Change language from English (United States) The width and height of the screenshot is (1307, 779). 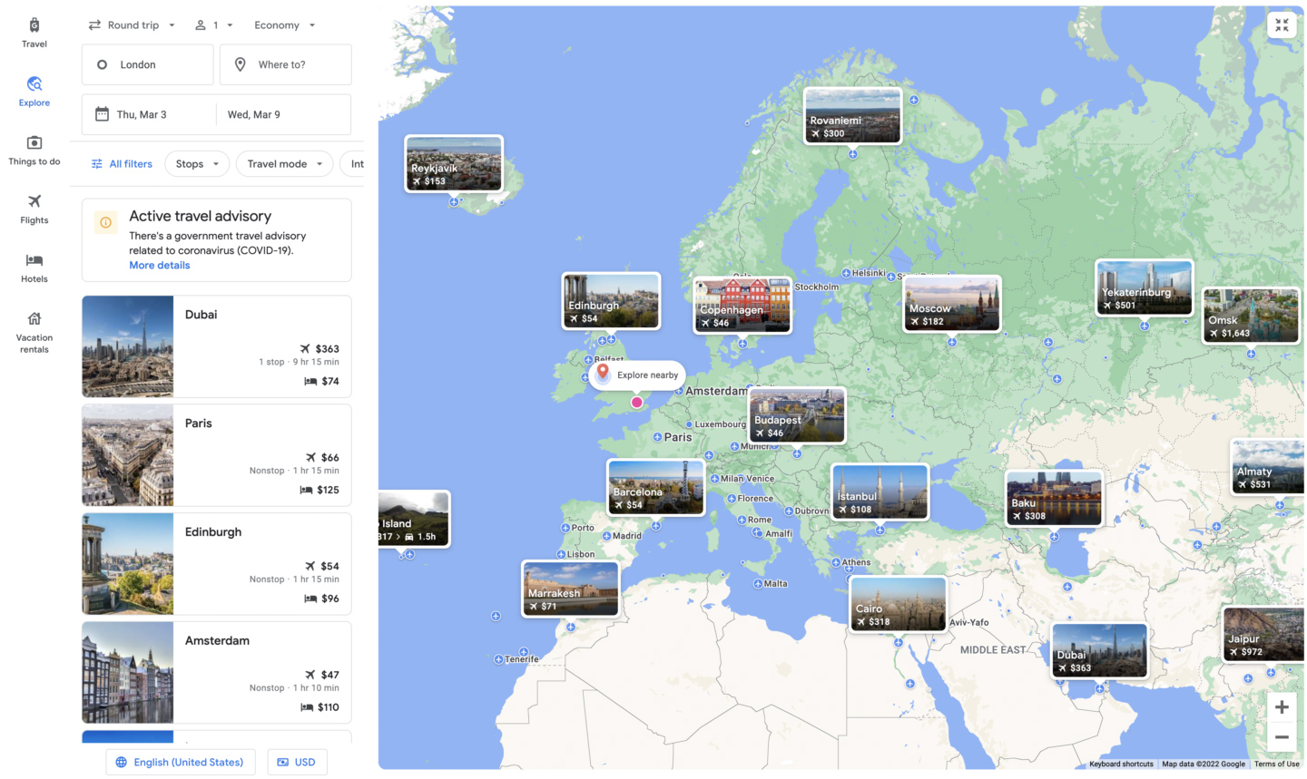180,762
